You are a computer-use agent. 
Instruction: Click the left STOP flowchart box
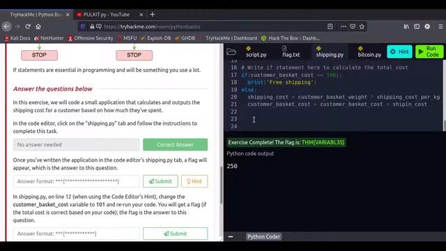point(39,55)
